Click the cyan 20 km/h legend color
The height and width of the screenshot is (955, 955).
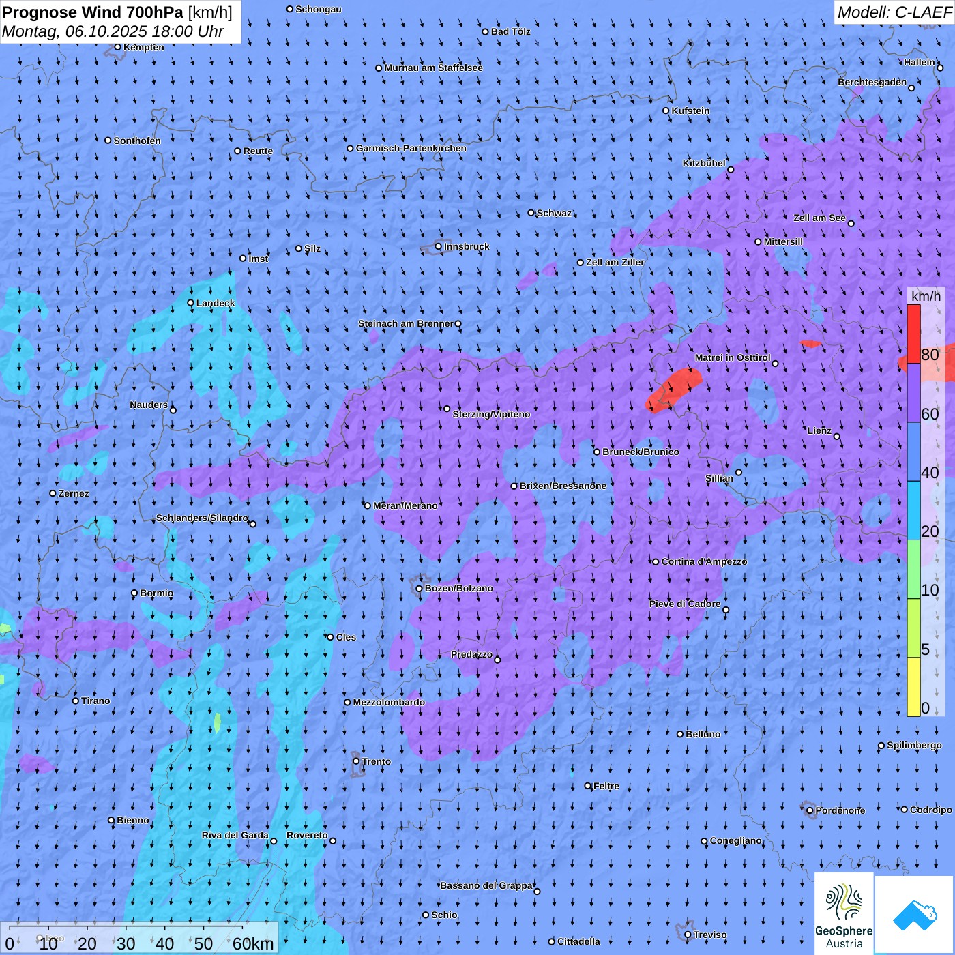[913, 510]
